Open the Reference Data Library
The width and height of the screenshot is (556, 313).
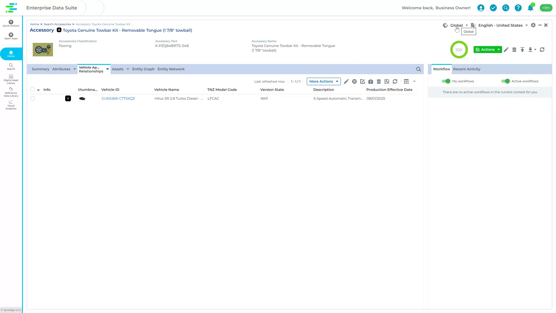point(11,92)
